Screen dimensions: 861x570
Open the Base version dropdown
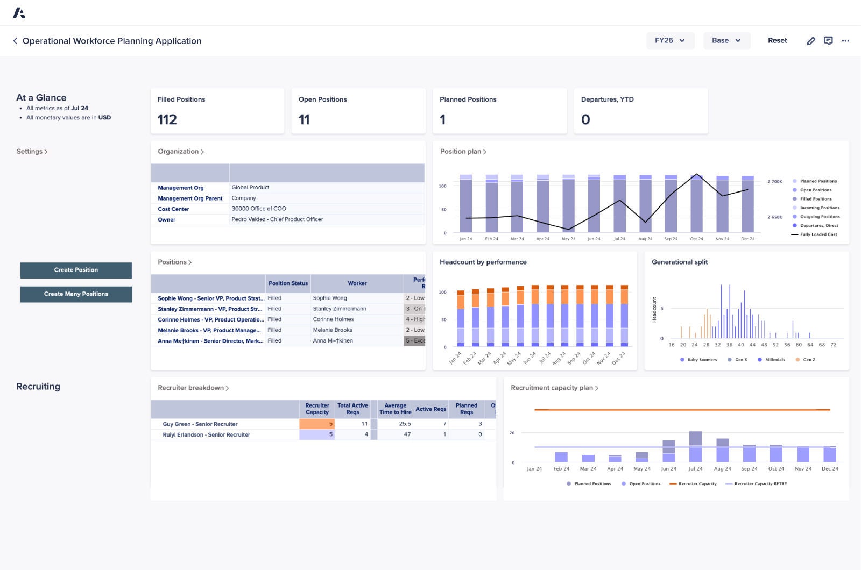click(x=726, y=40)
